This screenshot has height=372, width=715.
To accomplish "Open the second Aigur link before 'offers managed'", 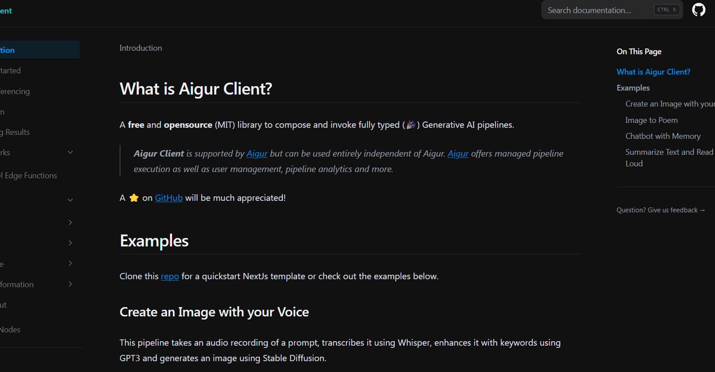I will [458, 154].
